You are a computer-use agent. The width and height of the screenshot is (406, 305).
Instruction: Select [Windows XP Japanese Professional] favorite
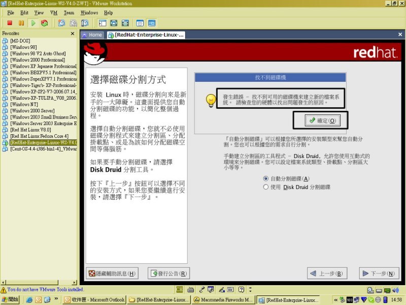[x=44, y=66]
